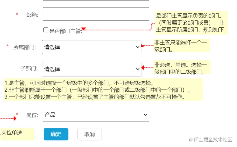The height and width of the screenshot is (147, 237).
Task: Open the 岗位 dropdown showing 产品
Action: (x=96, y=115)
